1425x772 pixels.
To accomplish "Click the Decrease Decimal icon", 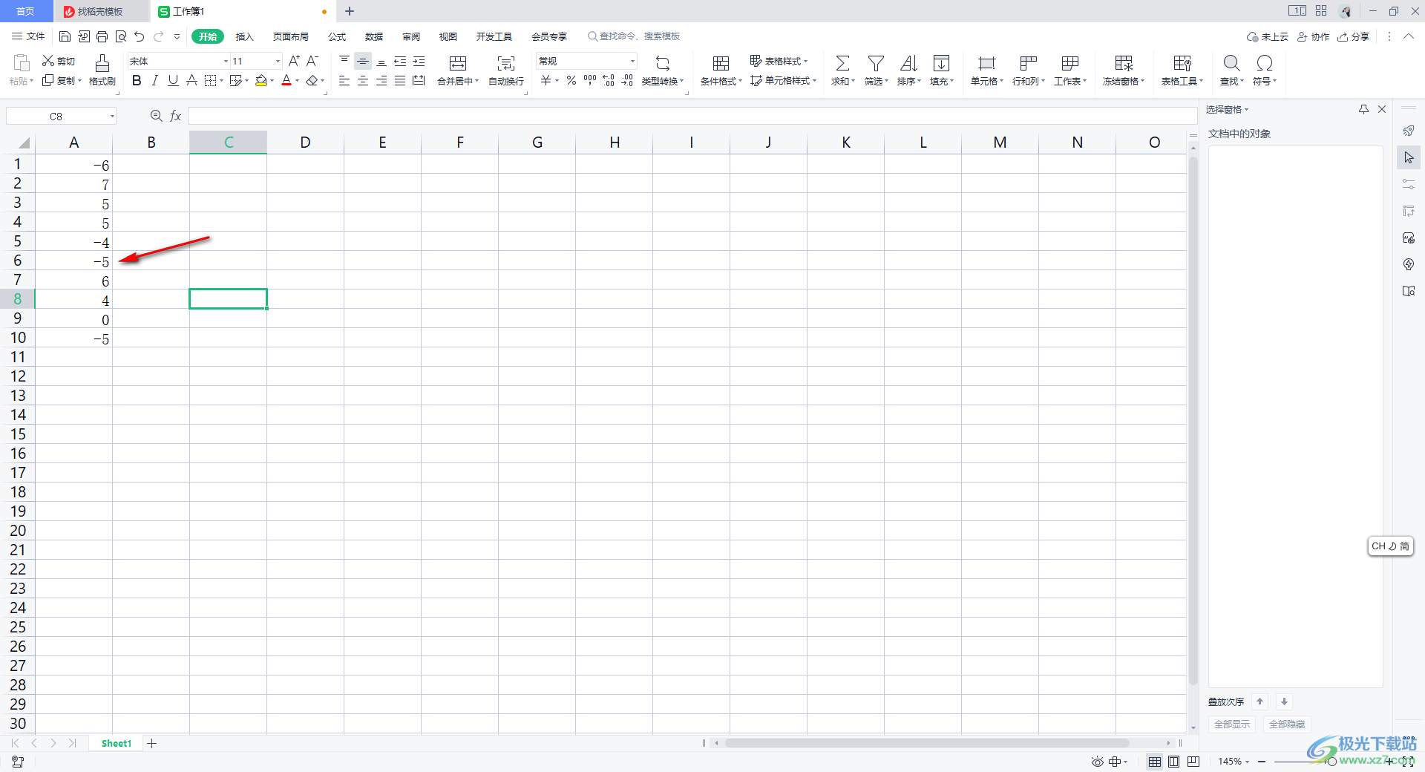I will click(x=627, y=80).
